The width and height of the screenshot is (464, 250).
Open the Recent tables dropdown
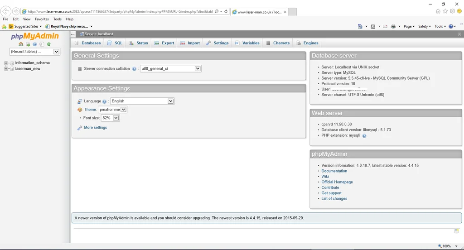tap(34, 52)
